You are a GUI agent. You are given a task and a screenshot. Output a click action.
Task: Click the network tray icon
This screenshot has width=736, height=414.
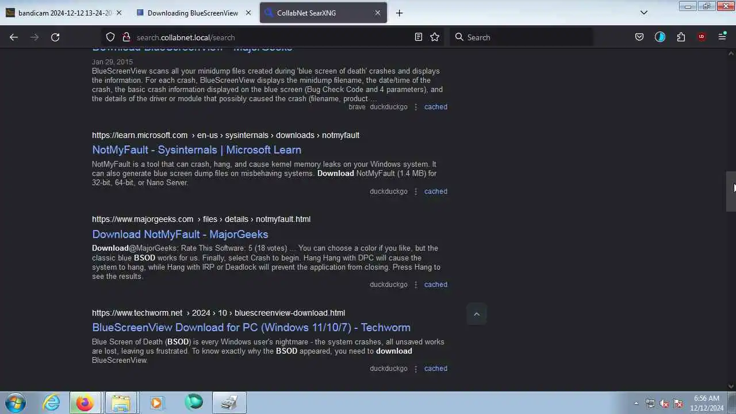(x=650, y=404)
